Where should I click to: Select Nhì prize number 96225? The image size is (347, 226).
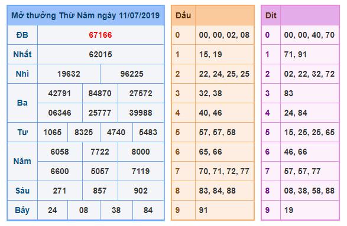pos(132,74)
